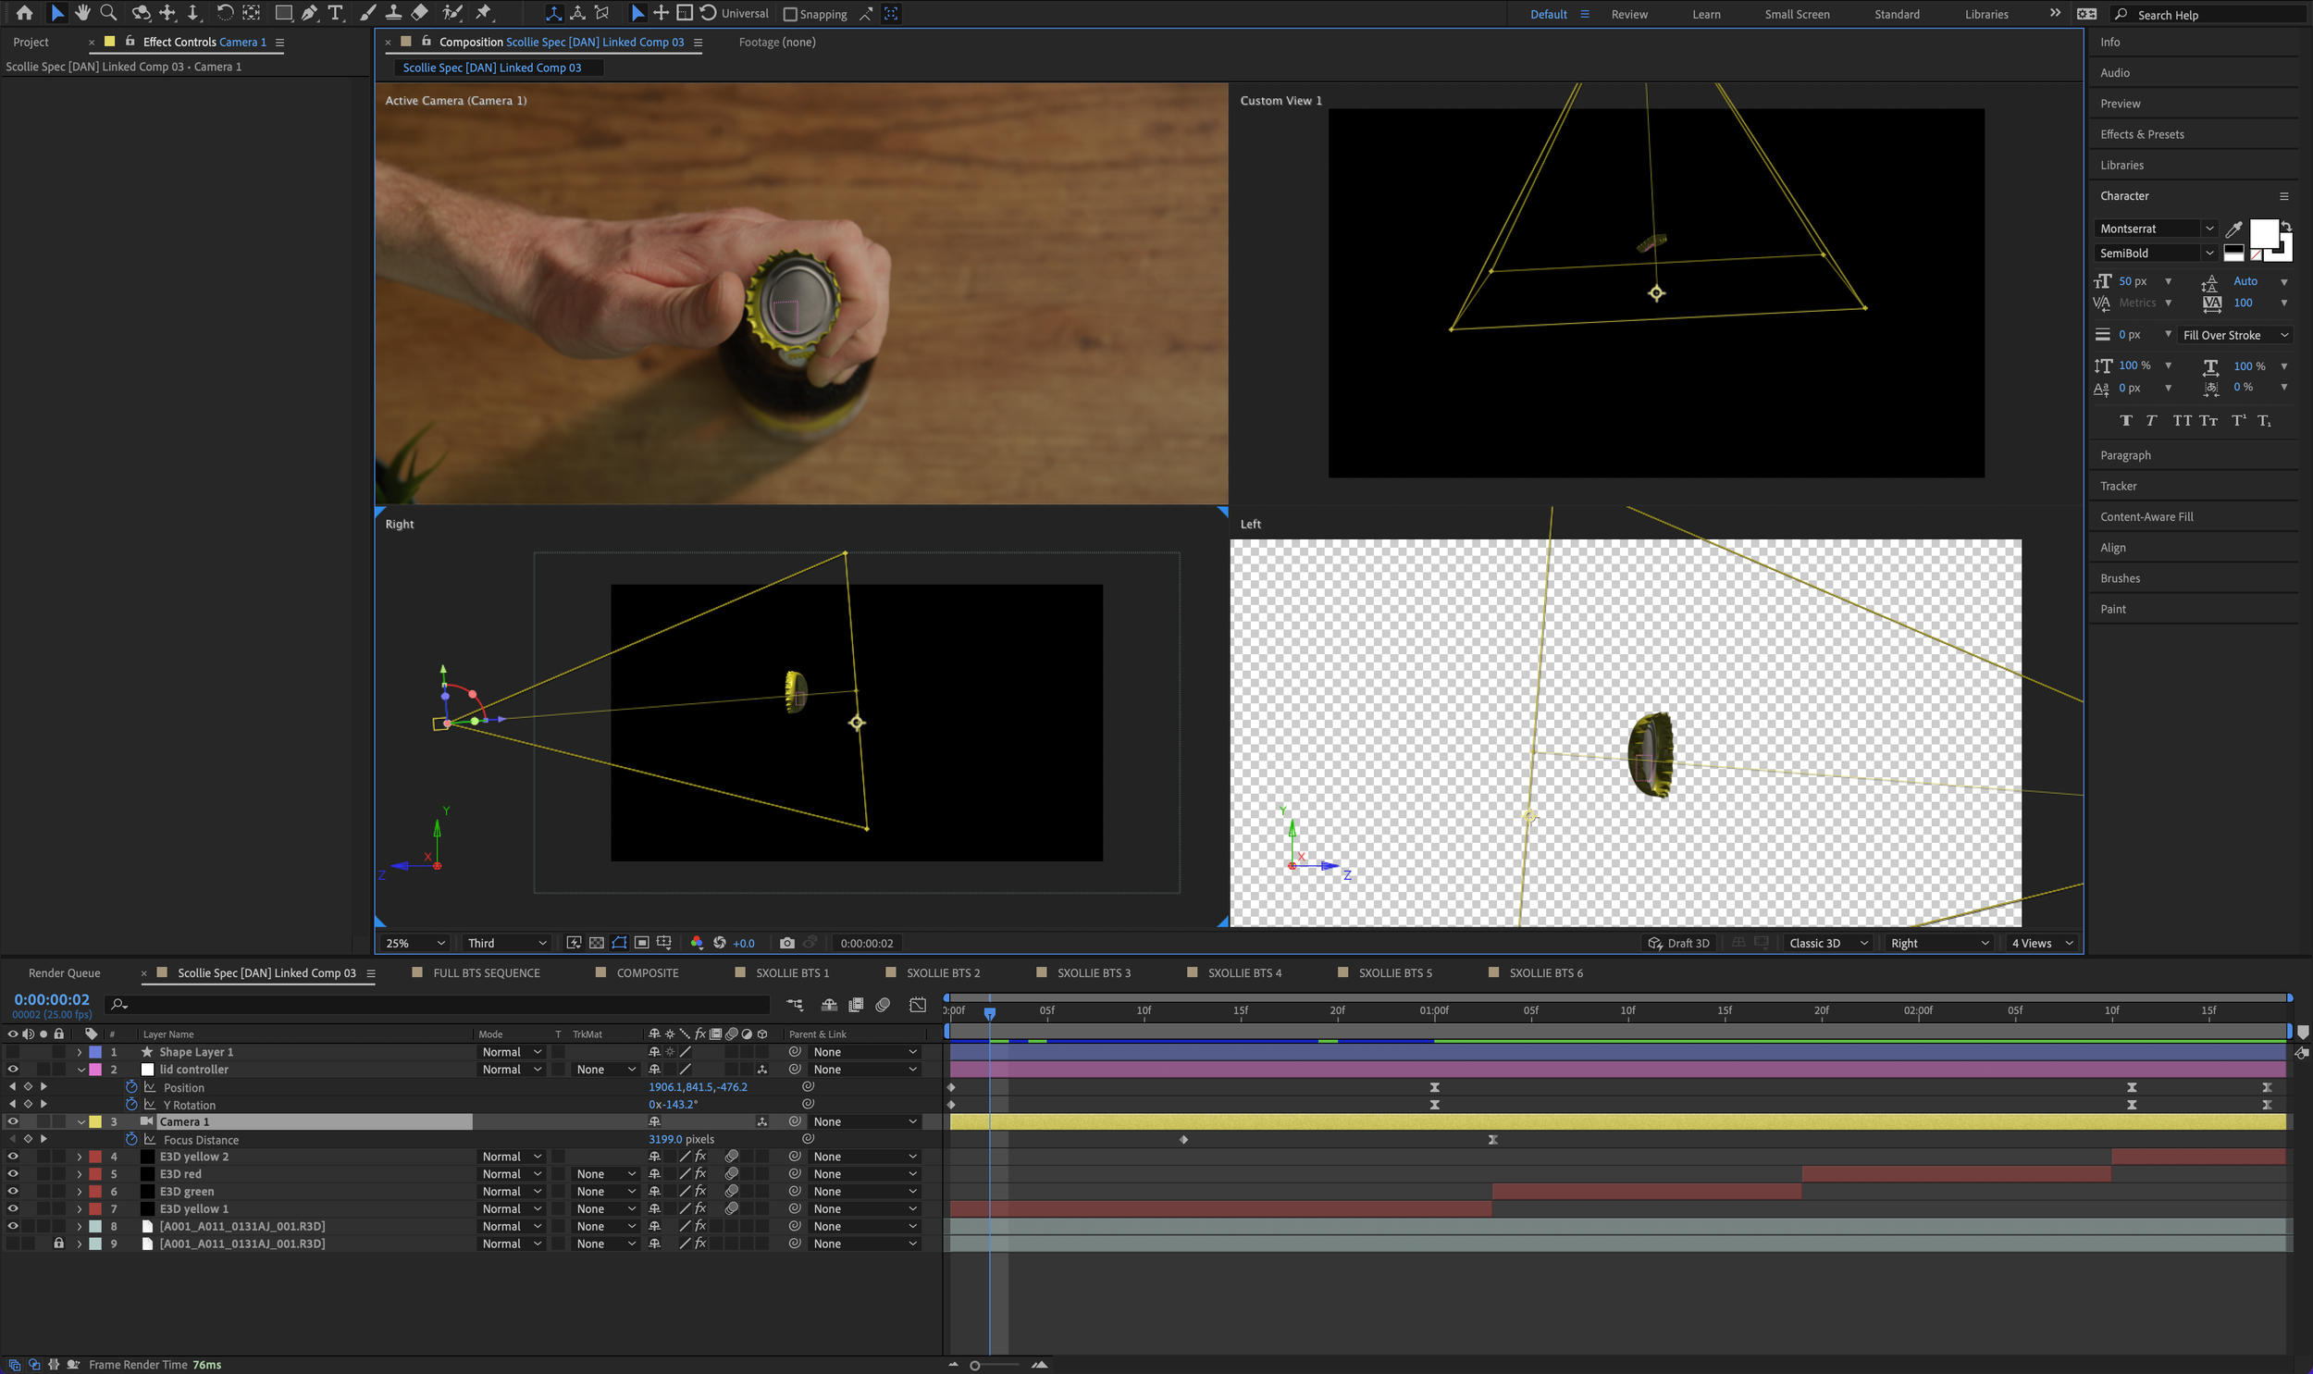Open the 4 Views layout dropdown

pos(2041,943)
